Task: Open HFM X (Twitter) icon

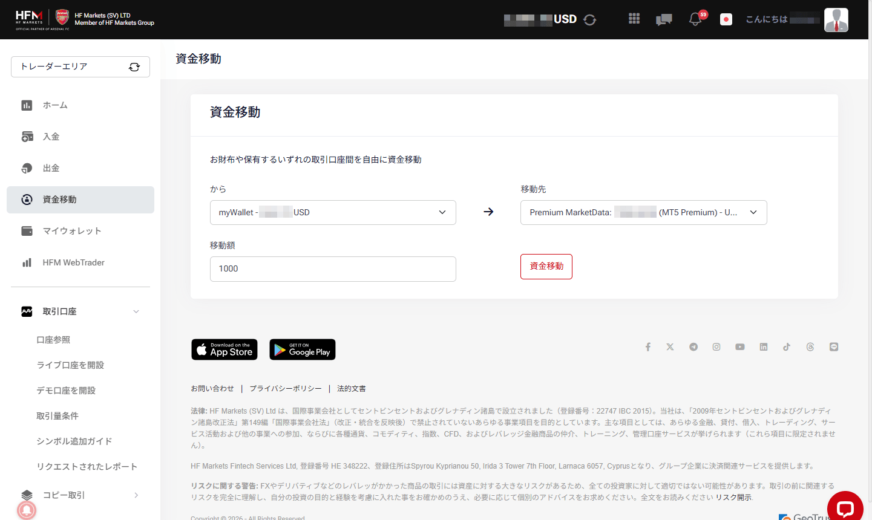Action: [x=670, y=347]
